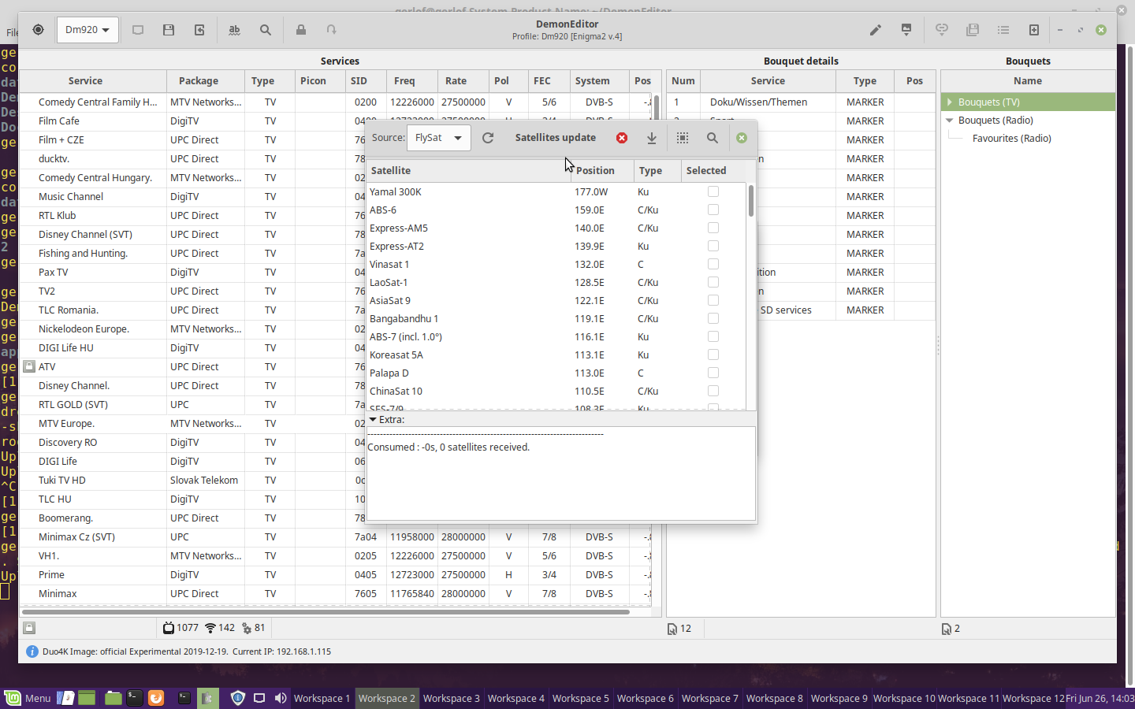Viewport: 1135px width, 709px height.
Task: Open the picon image download icon
Action: [x=906, y=30]
